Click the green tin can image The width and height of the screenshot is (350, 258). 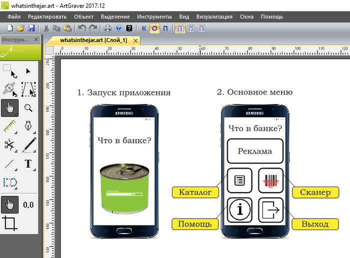(124, 188)
